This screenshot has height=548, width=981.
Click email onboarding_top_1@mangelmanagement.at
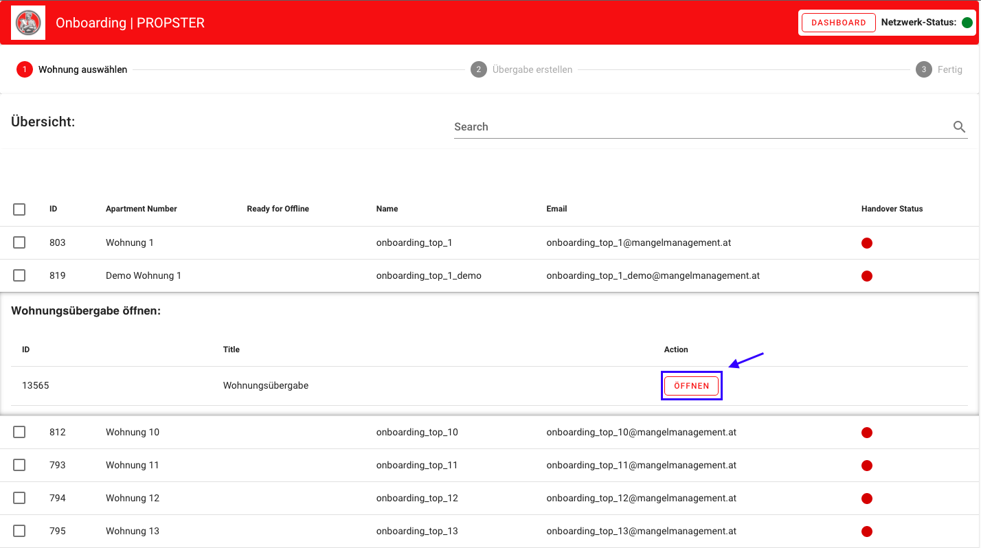coord(639,243)
